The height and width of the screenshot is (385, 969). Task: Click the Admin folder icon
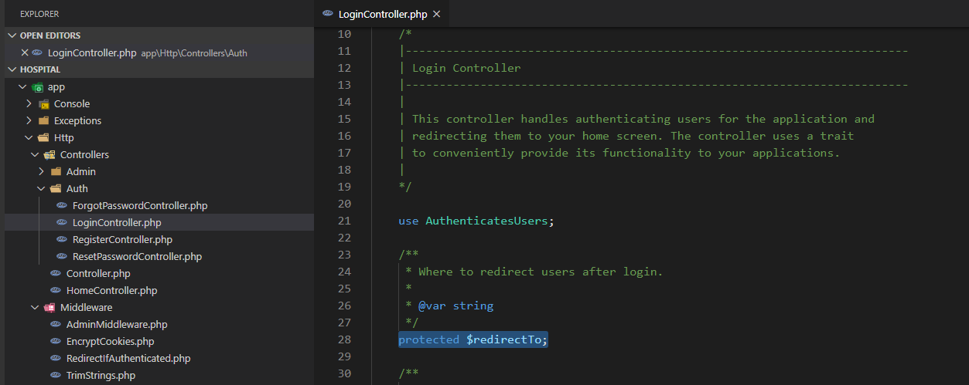(56, 172)
